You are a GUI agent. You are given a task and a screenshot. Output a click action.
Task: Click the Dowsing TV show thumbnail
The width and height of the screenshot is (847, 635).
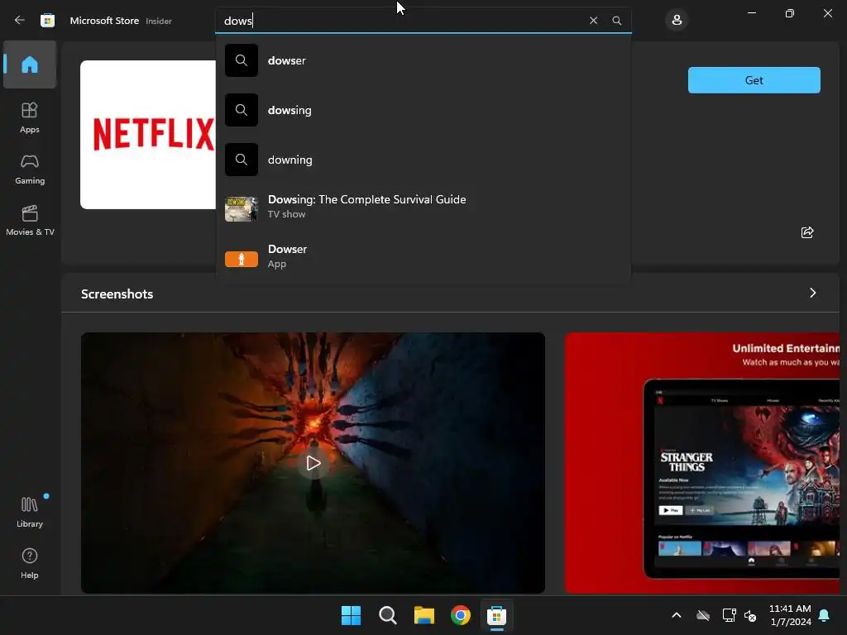pos(242,209)
